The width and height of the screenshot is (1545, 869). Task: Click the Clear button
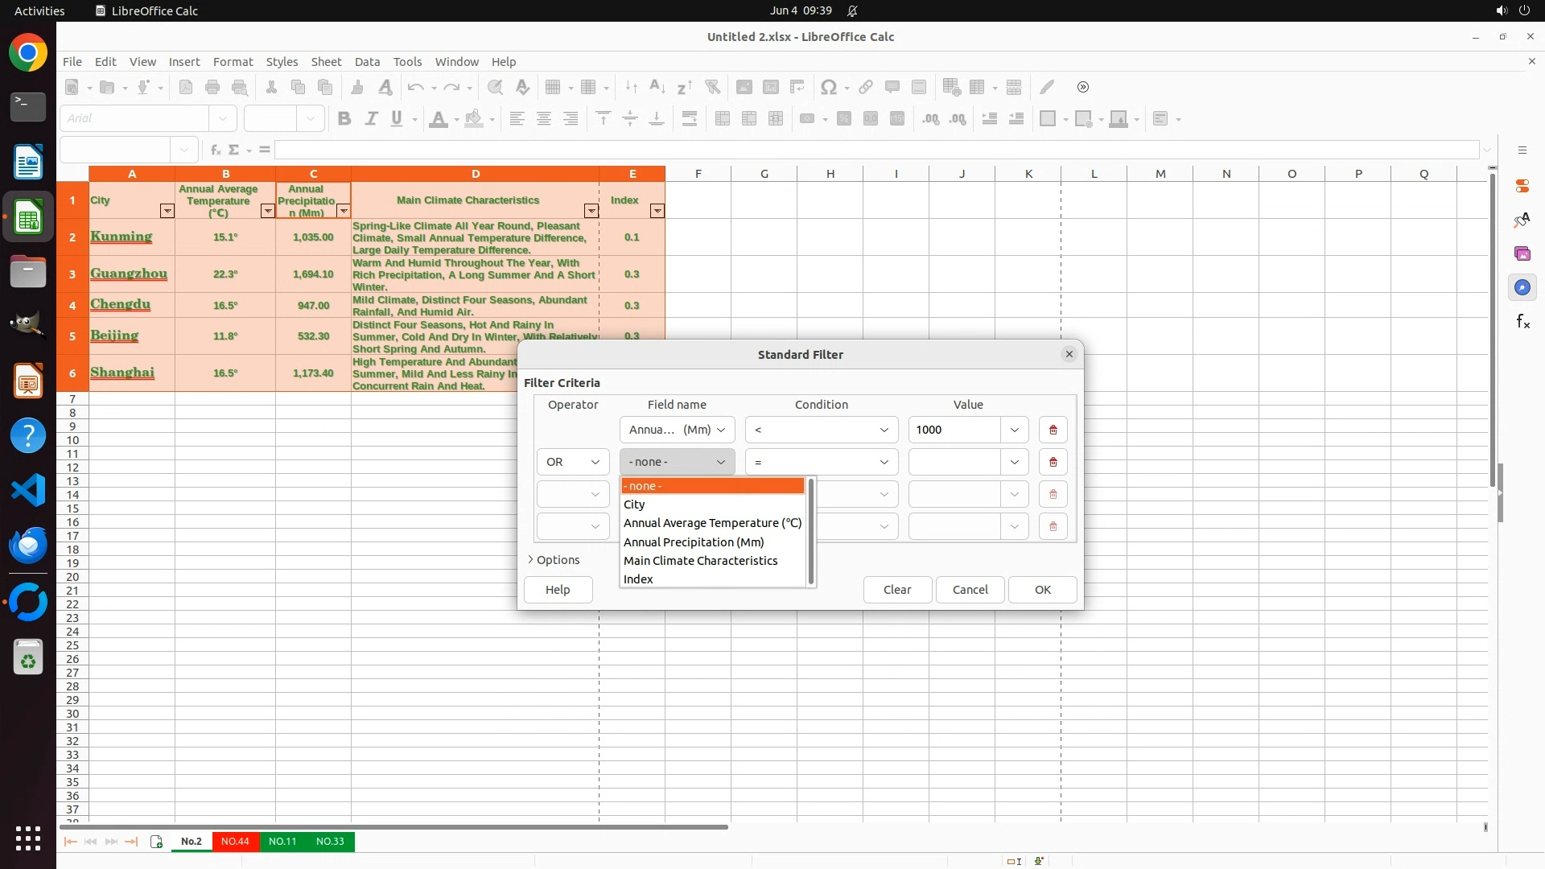click(897, 590)
